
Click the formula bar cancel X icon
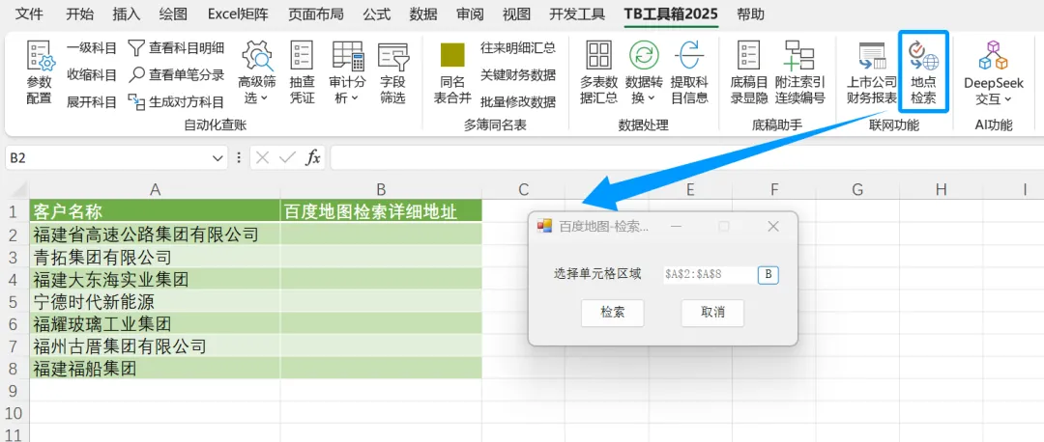click(263, 158)
